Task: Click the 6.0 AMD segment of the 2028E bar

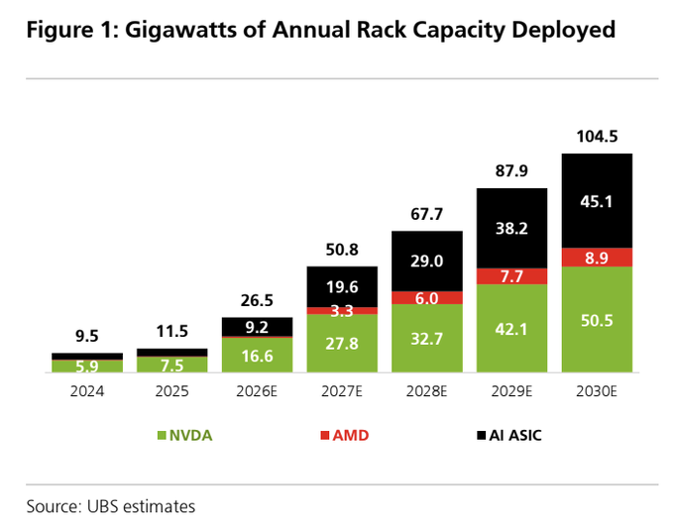Action: pos(427,298)
